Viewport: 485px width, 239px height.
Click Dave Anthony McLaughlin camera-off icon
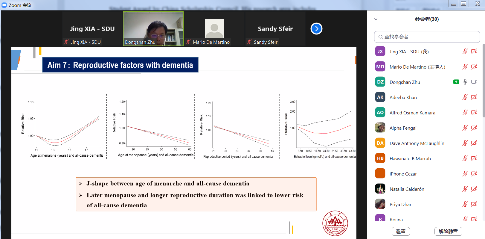[x=474, y=143]
